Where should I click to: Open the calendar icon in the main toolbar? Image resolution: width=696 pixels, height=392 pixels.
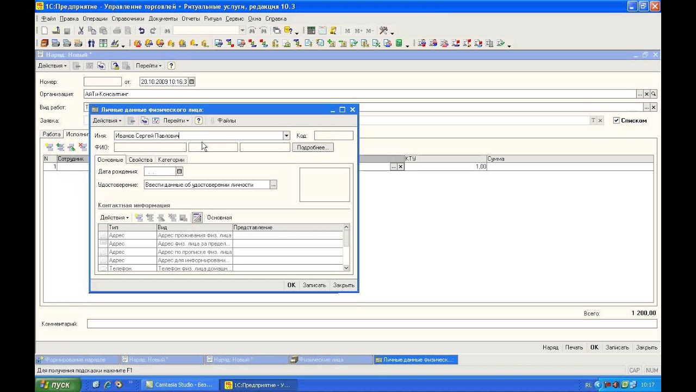(x=322, y=30)
